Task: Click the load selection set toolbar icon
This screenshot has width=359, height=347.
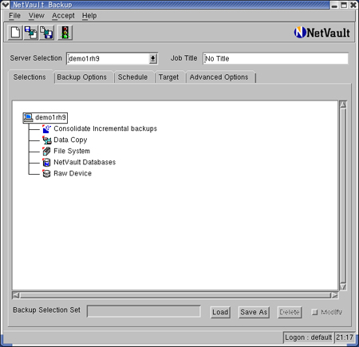Action: 31,33
